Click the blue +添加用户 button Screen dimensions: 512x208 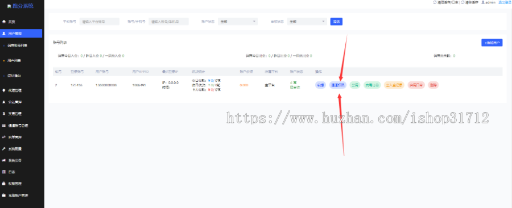(x=492, y=43)
